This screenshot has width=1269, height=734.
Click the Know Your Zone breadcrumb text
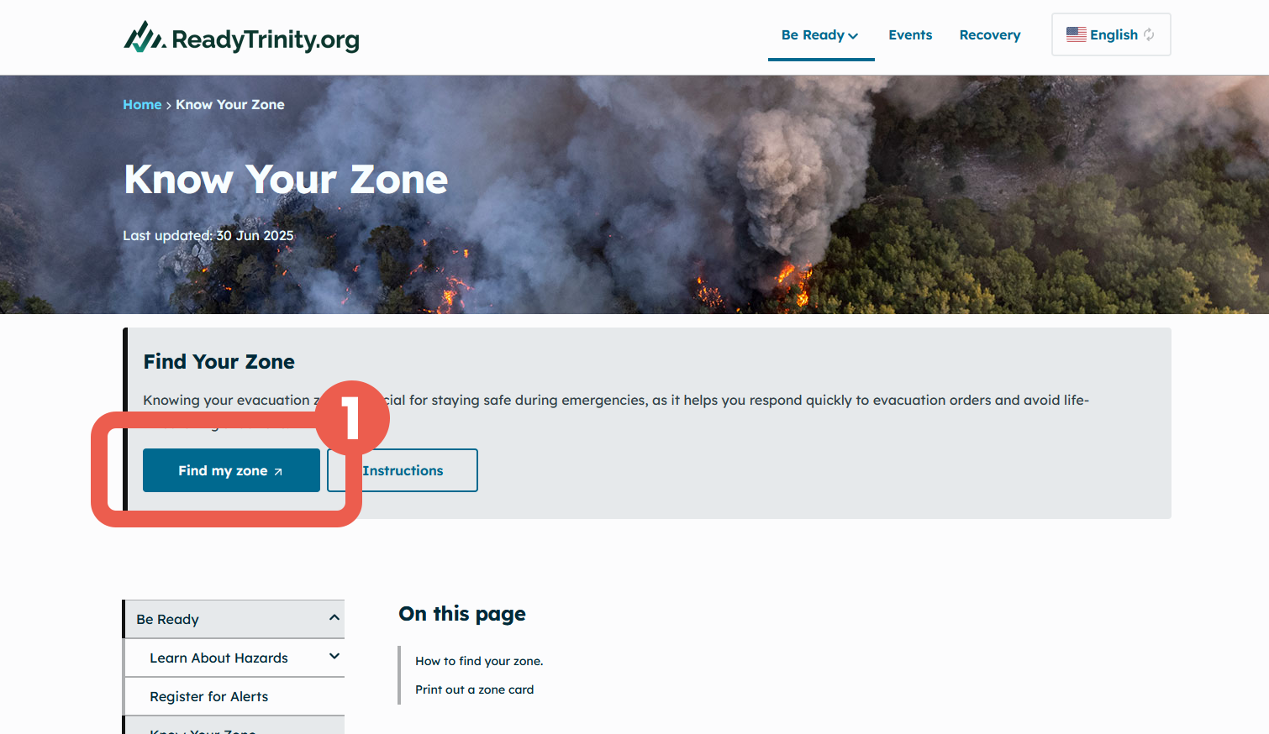coord(230,104)
